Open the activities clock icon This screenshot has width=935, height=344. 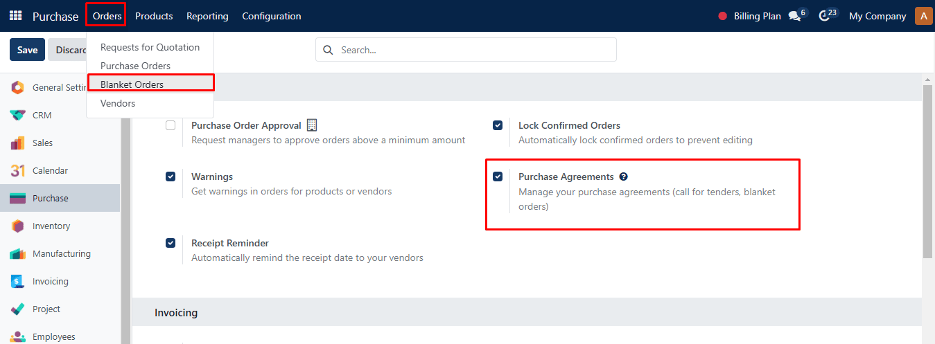click(x=824, y=16)
